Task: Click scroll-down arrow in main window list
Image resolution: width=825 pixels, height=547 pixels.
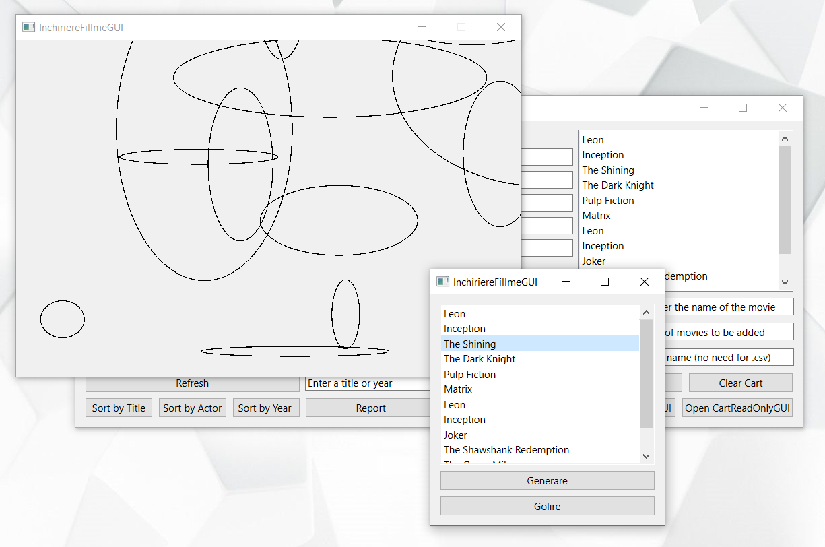Action: [x=785, y=283]
